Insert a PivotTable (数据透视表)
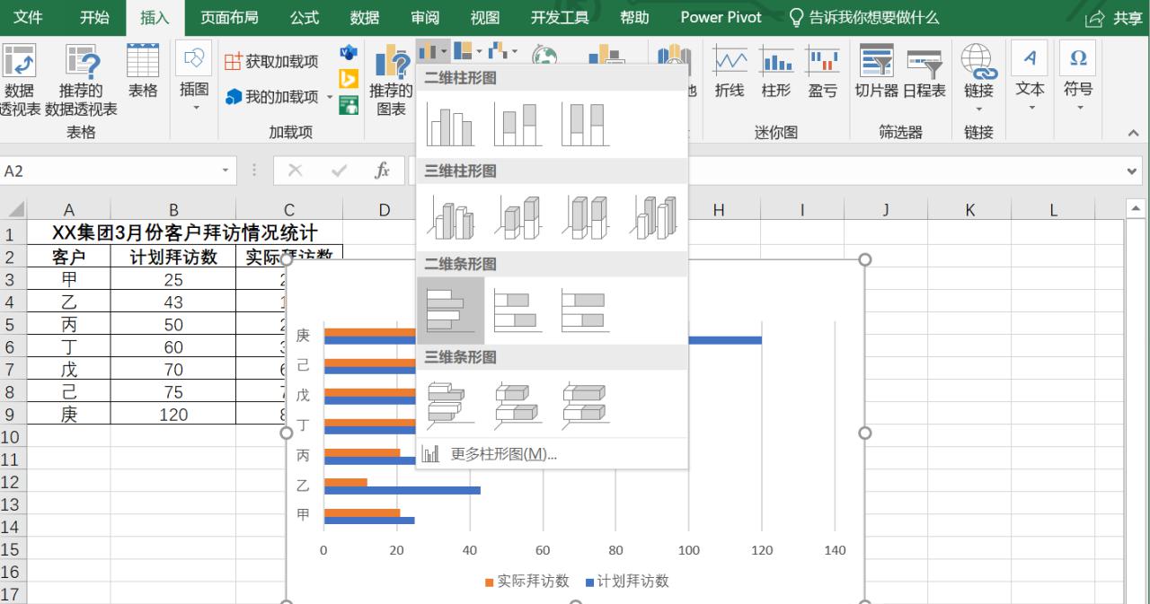The image size is (1150, 604). pos(18,79)
